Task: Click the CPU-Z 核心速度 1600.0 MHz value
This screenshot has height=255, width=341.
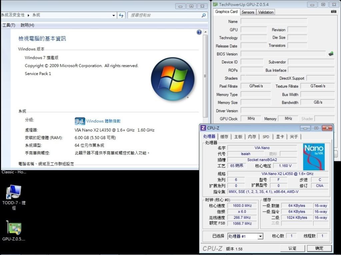Action: 242,205
